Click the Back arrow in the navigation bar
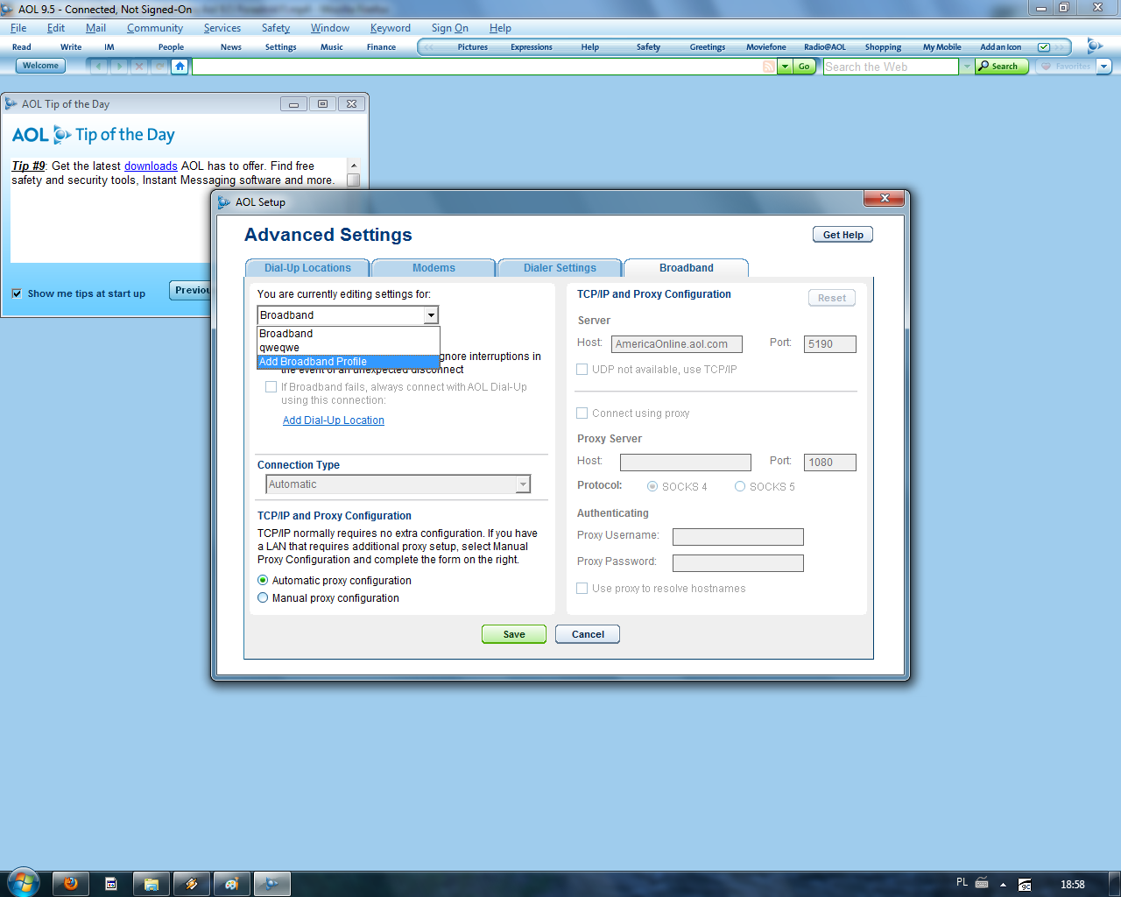1121x897 pixels. (x=99, y=67)
